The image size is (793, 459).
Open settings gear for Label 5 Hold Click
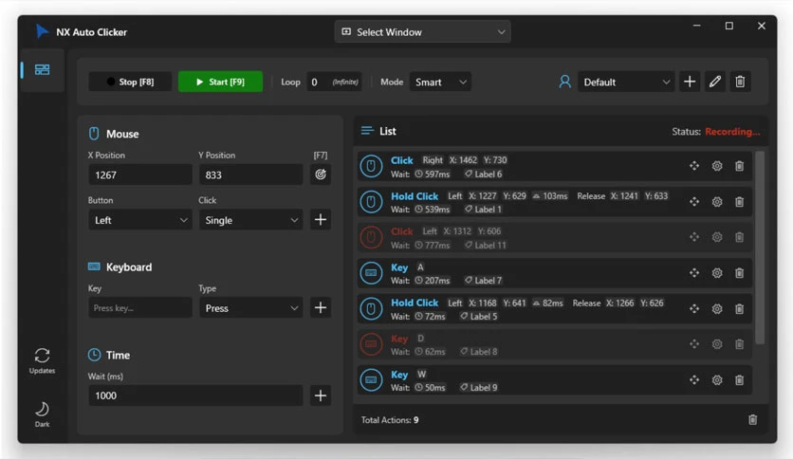coord(717,309)
